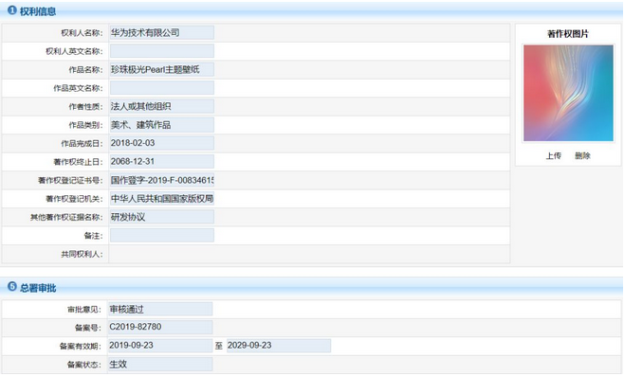Click the 备案状态 field showing 生效

pyautogui.click(x=160, y=364)
